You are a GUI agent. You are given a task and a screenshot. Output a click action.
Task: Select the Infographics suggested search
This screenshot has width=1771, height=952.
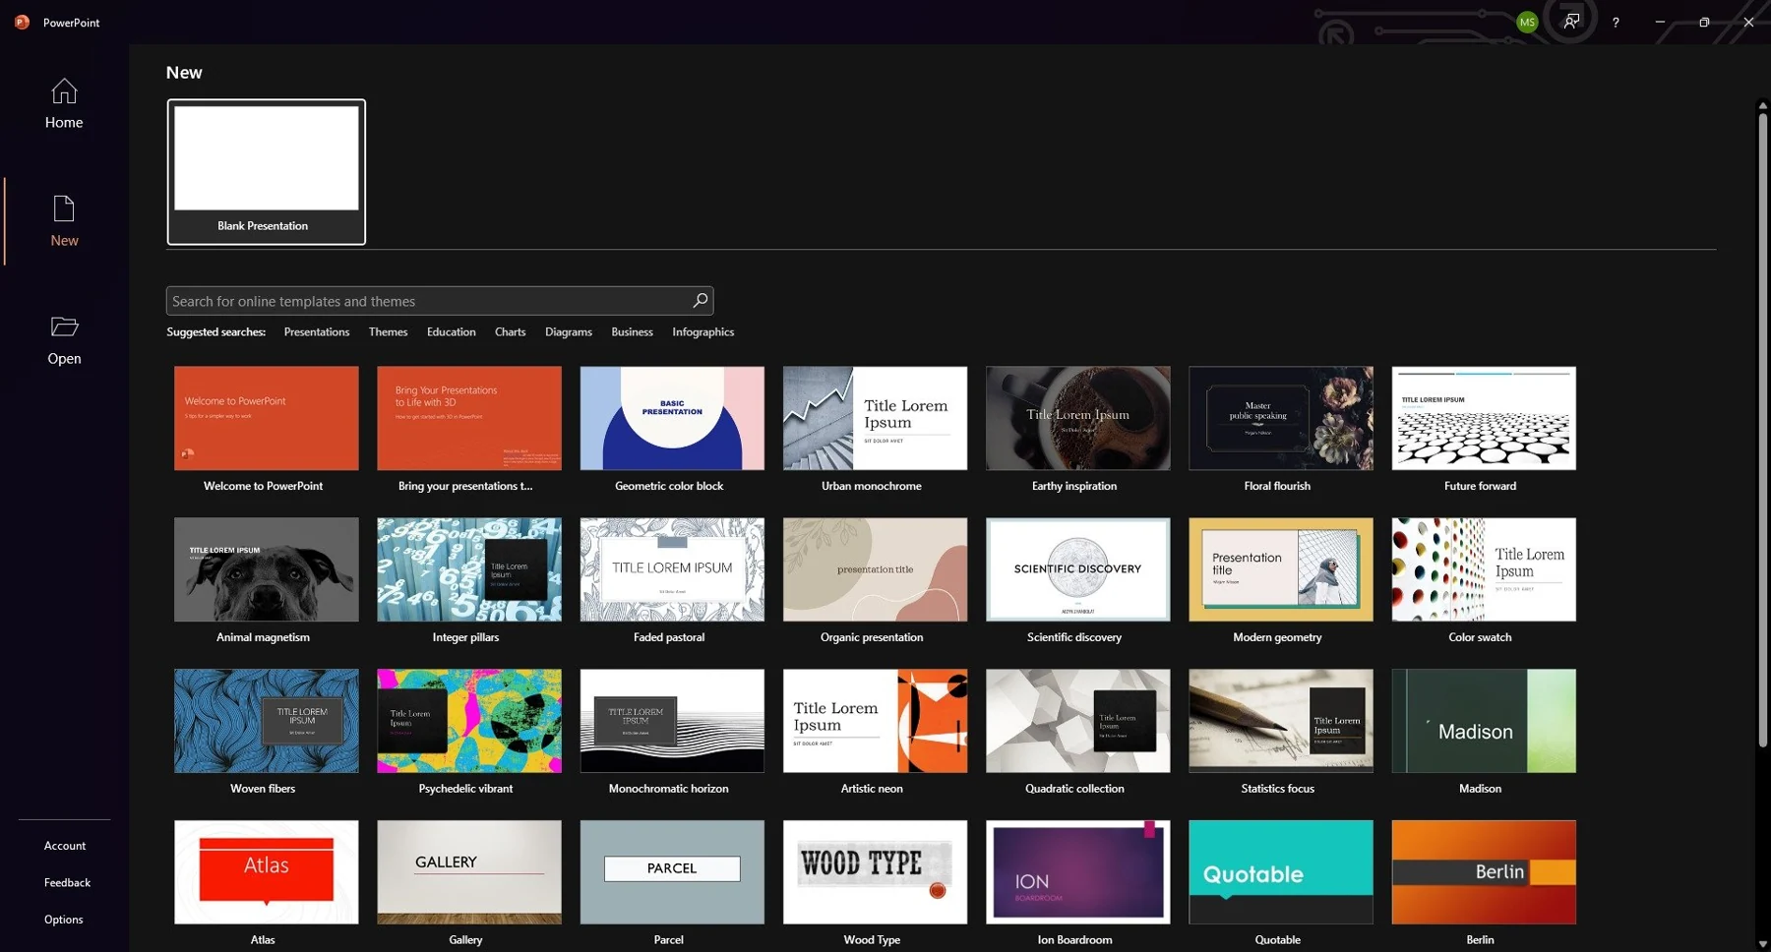pos(703,332)
